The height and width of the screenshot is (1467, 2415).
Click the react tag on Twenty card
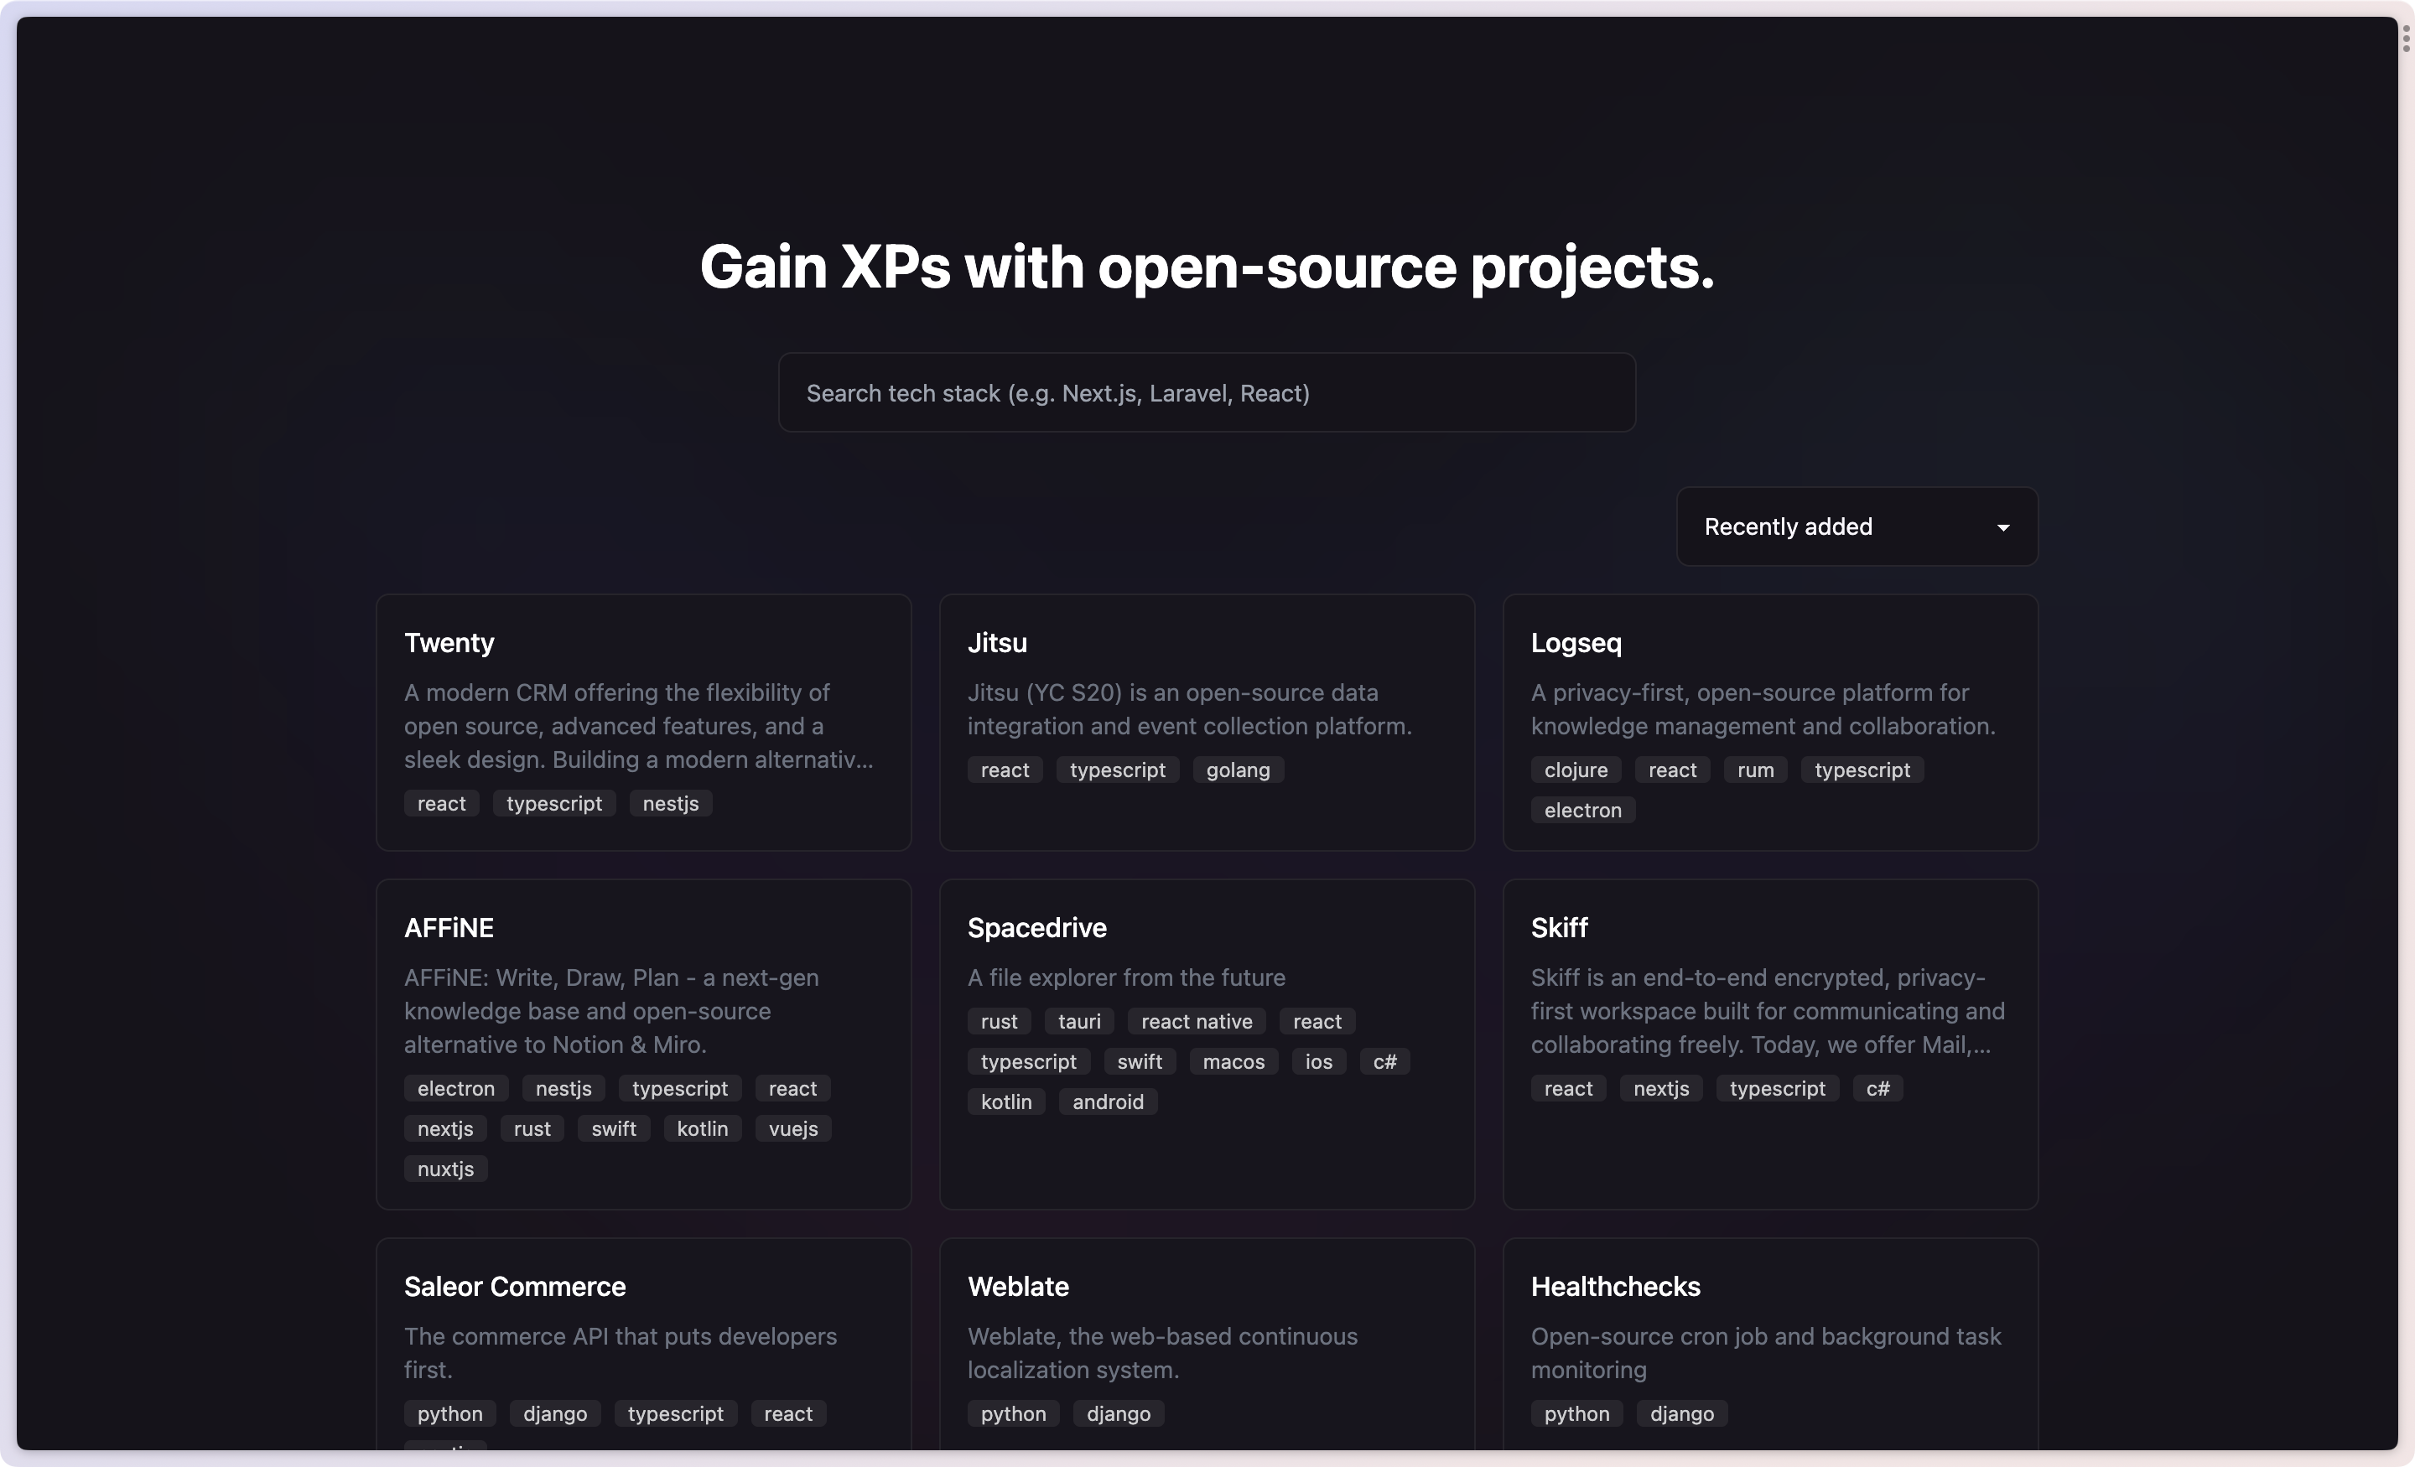coord(441,804)
